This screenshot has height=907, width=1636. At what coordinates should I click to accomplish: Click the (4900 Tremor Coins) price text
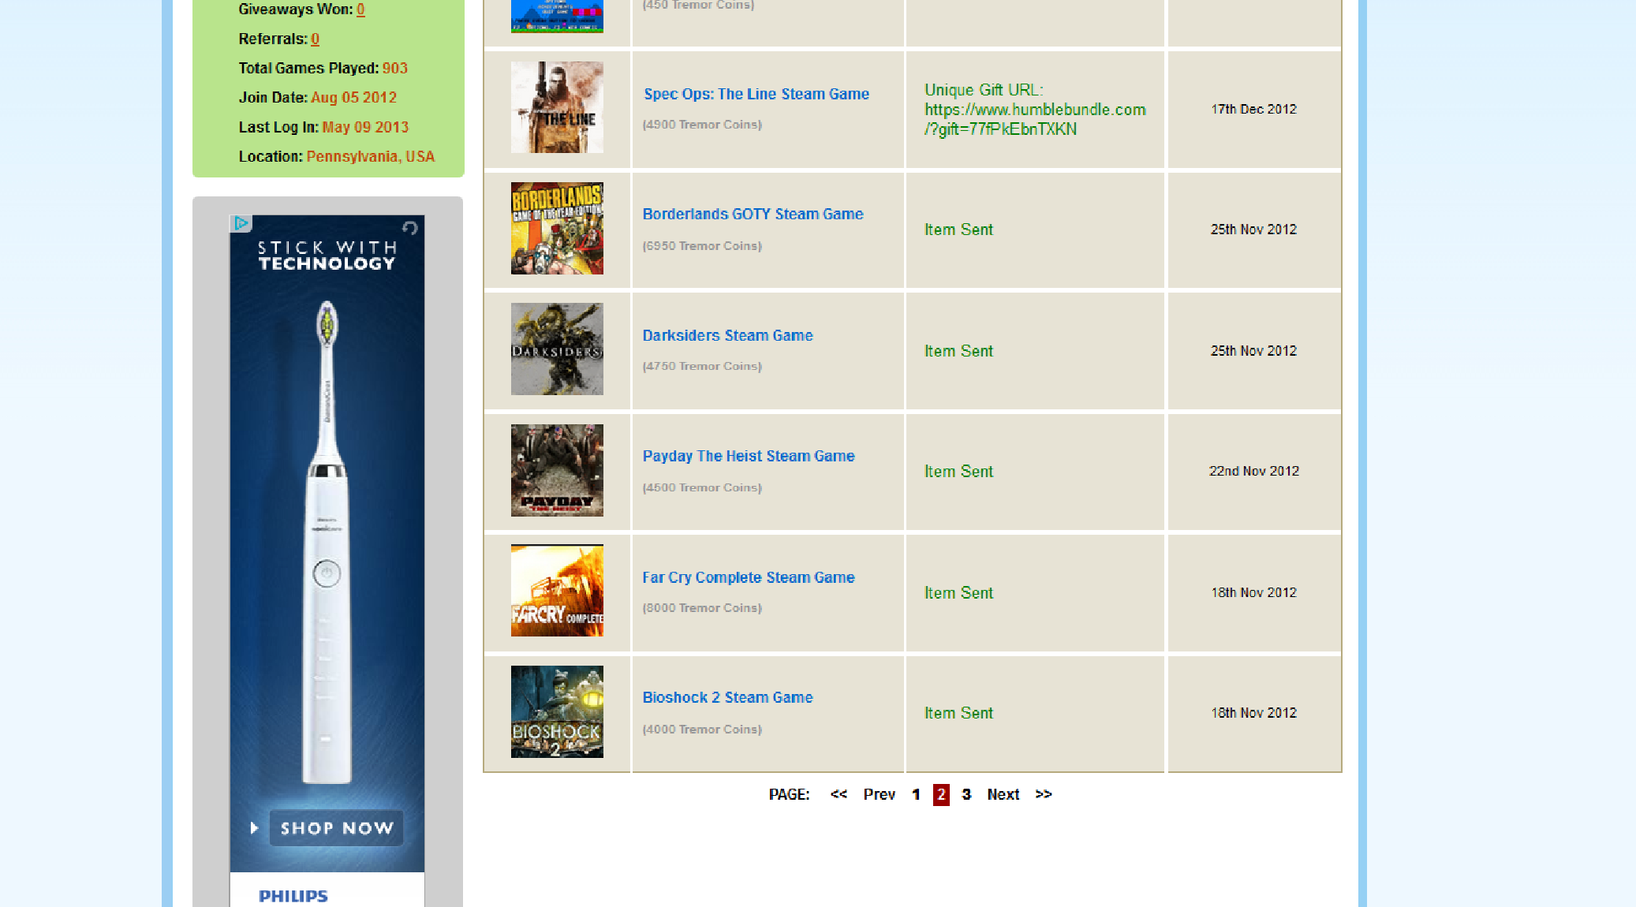702,125
